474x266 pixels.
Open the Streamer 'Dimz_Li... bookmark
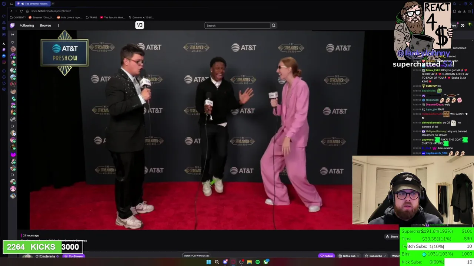click(41, 17)
